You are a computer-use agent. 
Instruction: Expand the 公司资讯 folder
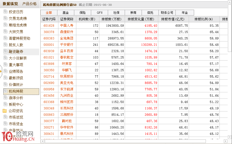tap(16, 111)
